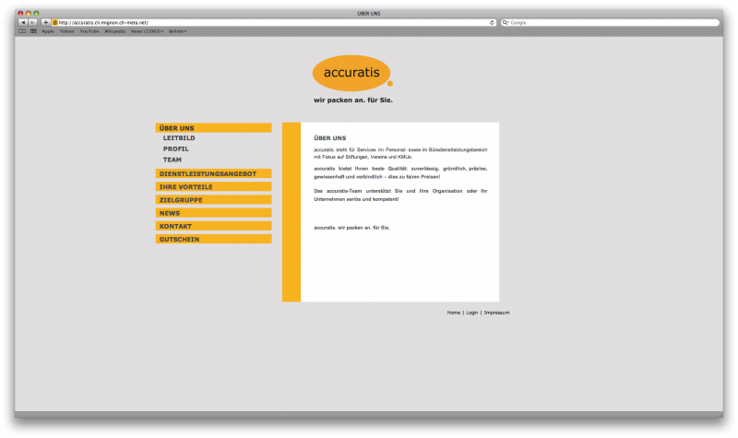Viewport: 738px width, 438px height.
Task: Click the Login footer link
Action: (x=472, y=313)
